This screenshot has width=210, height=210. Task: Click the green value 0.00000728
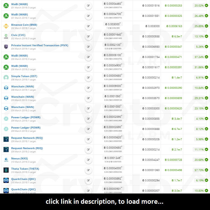click(x=173, y=160)
